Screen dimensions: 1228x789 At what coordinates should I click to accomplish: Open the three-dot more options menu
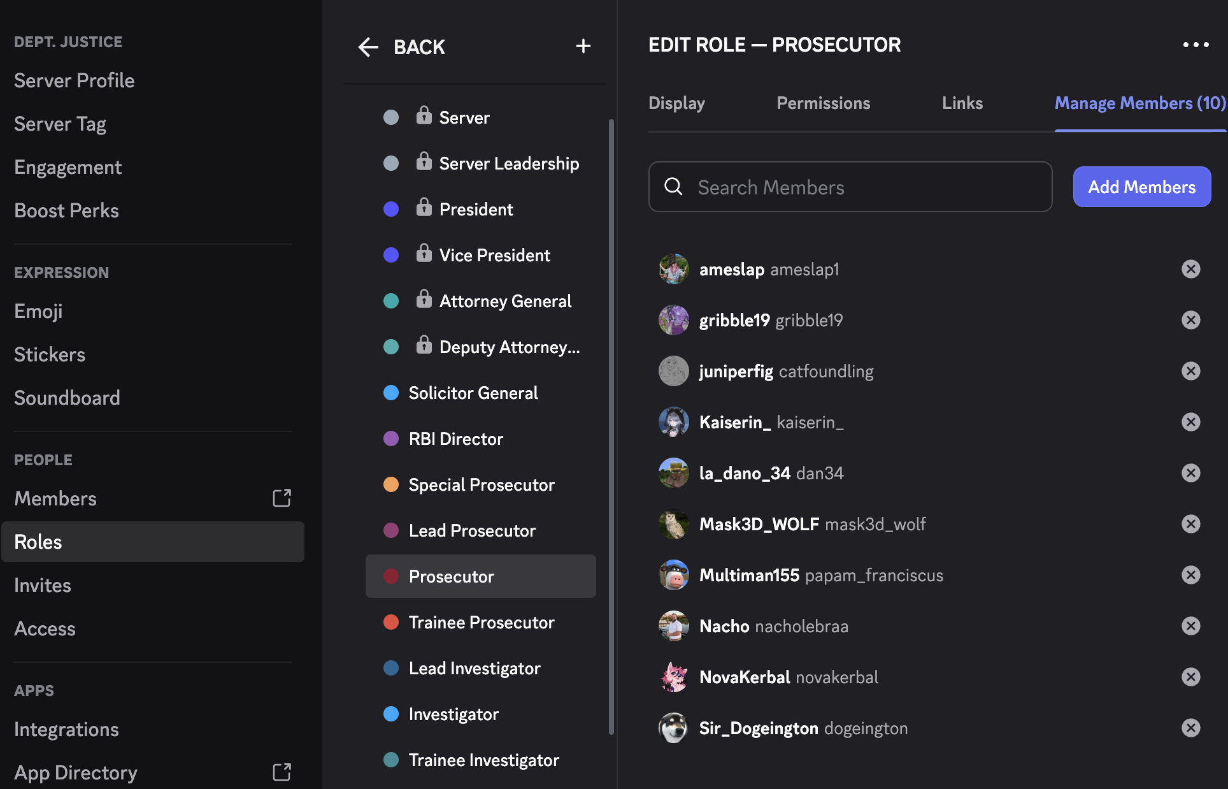(x=1196, y=45)
